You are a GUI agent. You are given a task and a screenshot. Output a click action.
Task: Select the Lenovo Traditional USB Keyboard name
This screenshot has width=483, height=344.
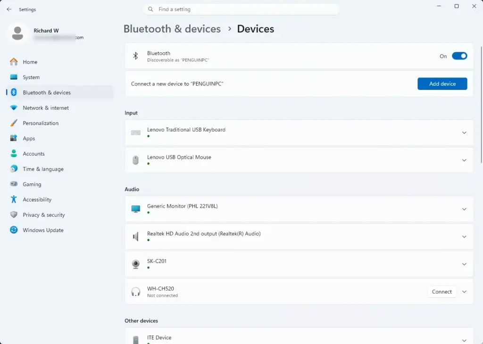point(186,130)
